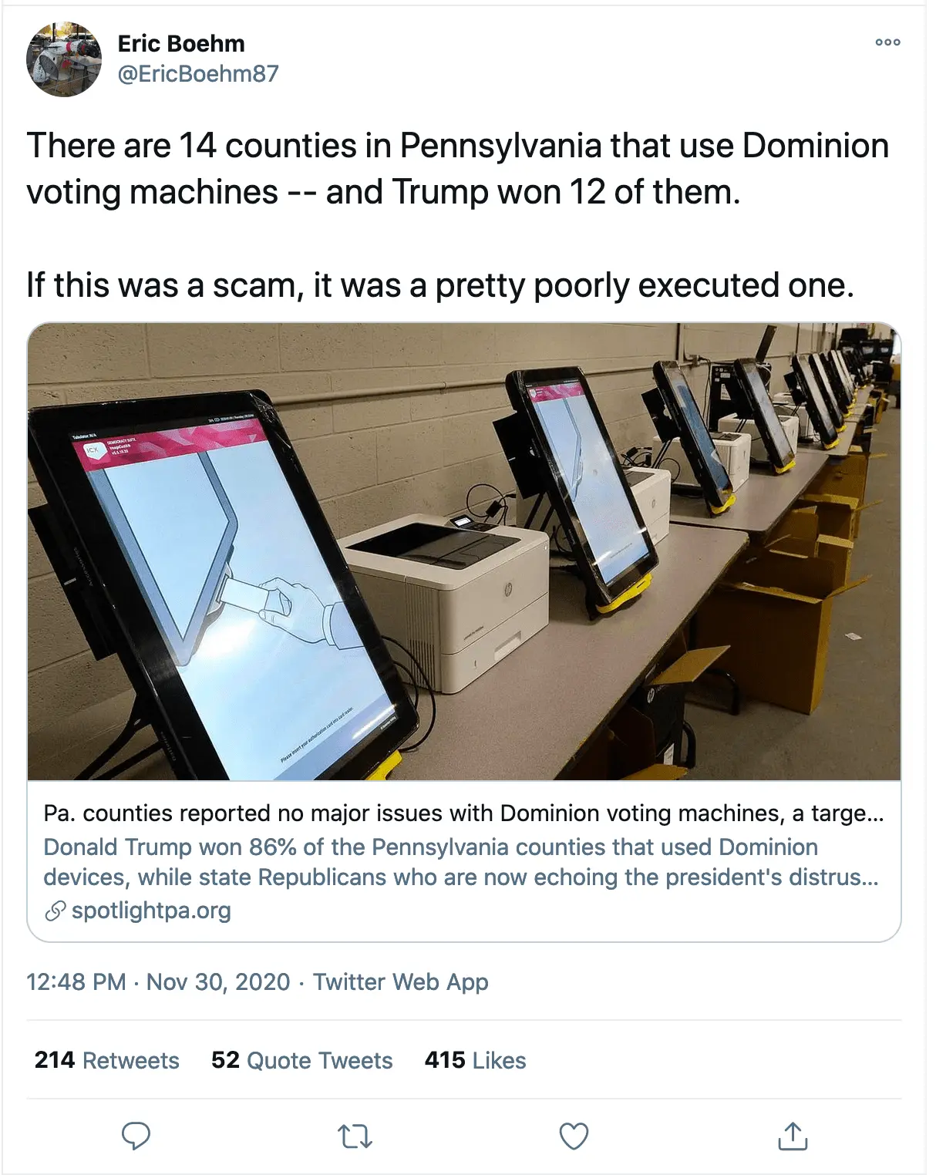Open the spotlightpa.org link card
Screen dimensions: 936x1175
pyautogui.click(x=151, y=912)
